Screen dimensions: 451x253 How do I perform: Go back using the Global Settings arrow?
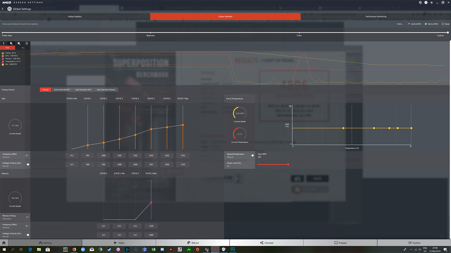pyautogui.click(x=3, y=9)
